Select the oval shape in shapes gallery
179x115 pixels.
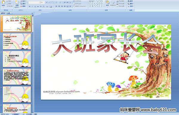[102, 1]
